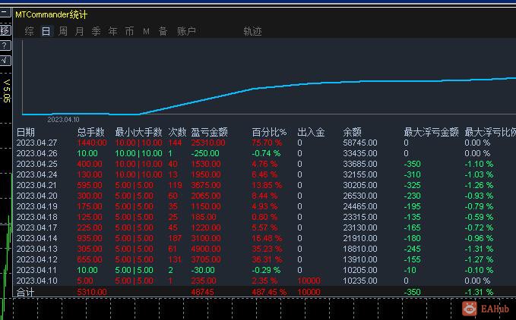Viewport: 516px width, 320px height.
Task: Click the 187 trade count value
Action: point(175,238)
